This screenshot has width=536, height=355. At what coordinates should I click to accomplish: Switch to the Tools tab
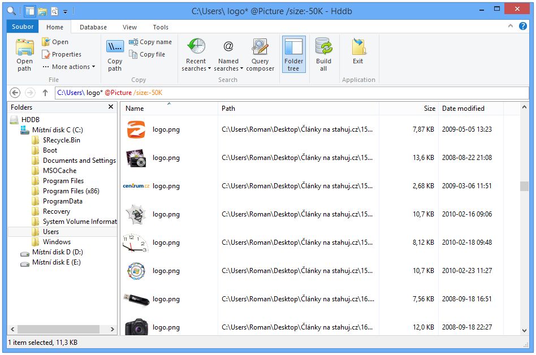pos(161,27)
